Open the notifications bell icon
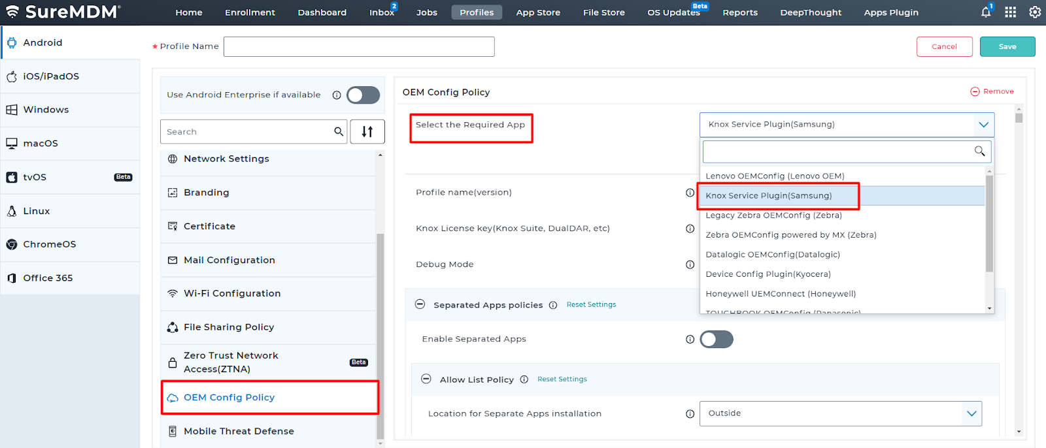Image resolution: width=1046 pixels, height=448 pixels. coord(986,12)
